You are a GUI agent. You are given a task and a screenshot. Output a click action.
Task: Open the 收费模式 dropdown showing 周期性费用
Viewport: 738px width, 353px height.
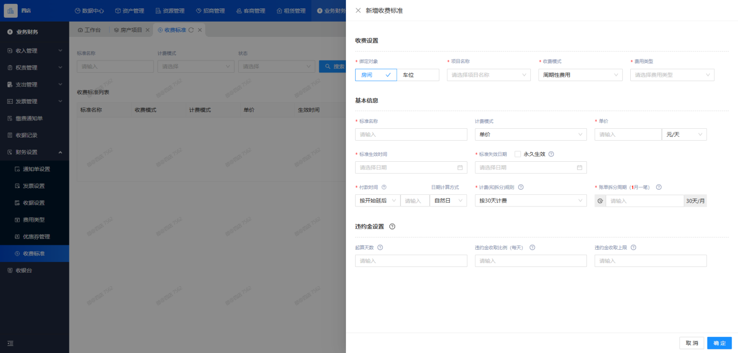(x=581, y=75)
